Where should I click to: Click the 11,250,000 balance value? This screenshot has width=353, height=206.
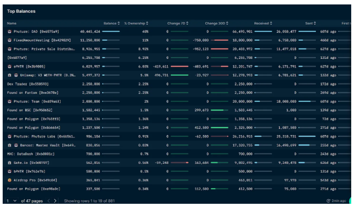[x=90, y=40]
